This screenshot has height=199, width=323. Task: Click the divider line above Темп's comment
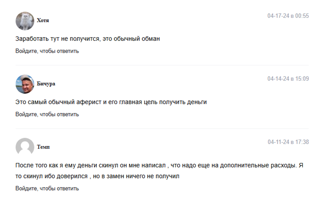pyautogui.click(x=162, y=129)
